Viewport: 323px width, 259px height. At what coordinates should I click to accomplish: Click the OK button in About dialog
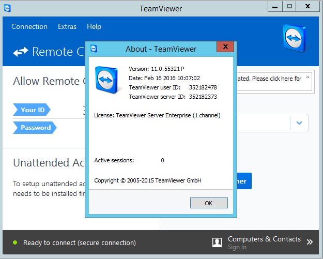[209, 203]
